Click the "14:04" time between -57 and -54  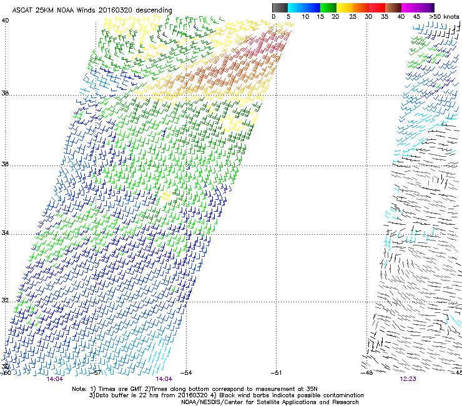[x=164, y=379]
